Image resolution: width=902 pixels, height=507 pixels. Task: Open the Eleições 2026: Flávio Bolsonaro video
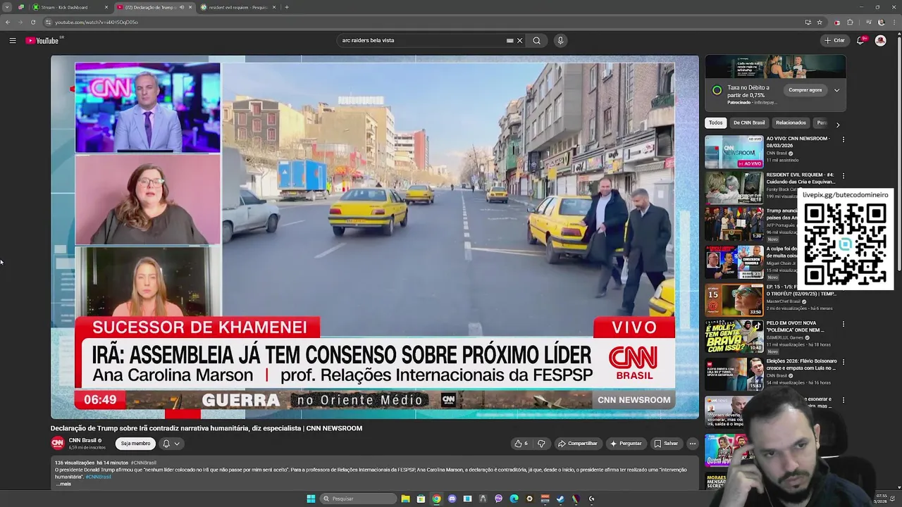(734, 374)
